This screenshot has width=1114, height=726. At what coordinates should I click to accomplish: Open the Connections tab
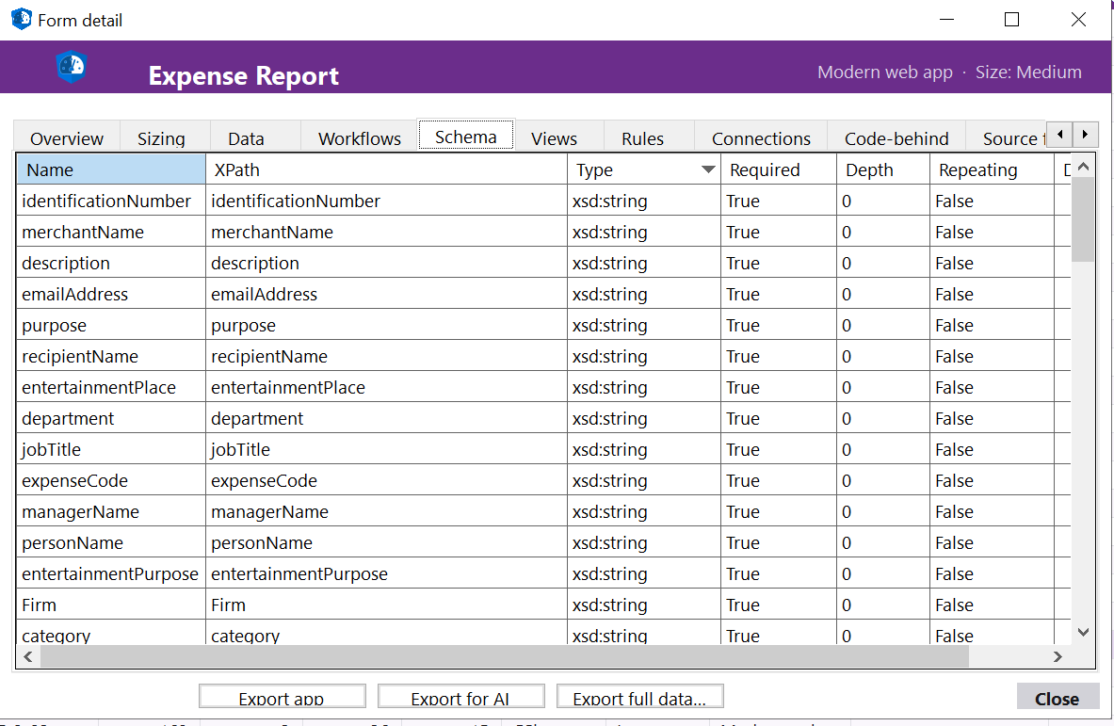pyautogui.click(x=761, y=137)
